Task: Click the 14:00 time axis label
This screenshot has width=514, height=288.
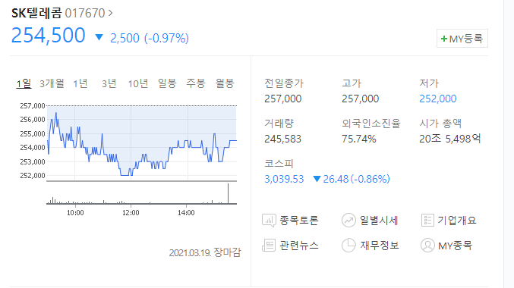Action: 186,213
